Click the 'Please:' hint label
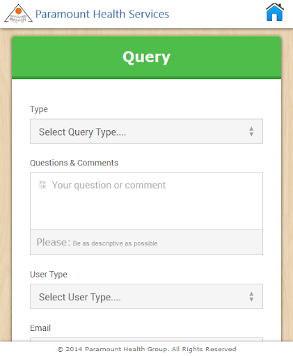The width and height of the screenshot is (293, 356). (x=54, y=242)
